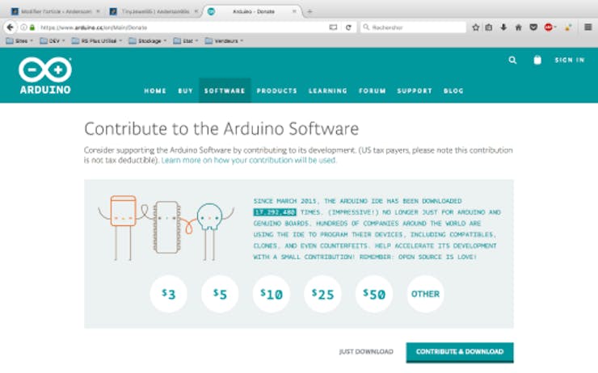Open the SOFTWARE menu item
This screenshot has width=598, height=373.
tap(225, 90)
